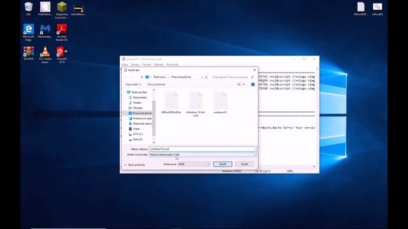Open the office365 desktop icon at top right
The image size is (408, 229).
(377, 8)
